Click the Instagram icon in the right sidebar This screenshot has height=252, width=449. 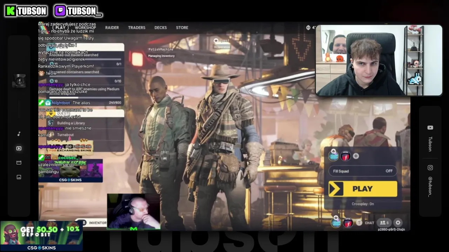coord(430,168)
